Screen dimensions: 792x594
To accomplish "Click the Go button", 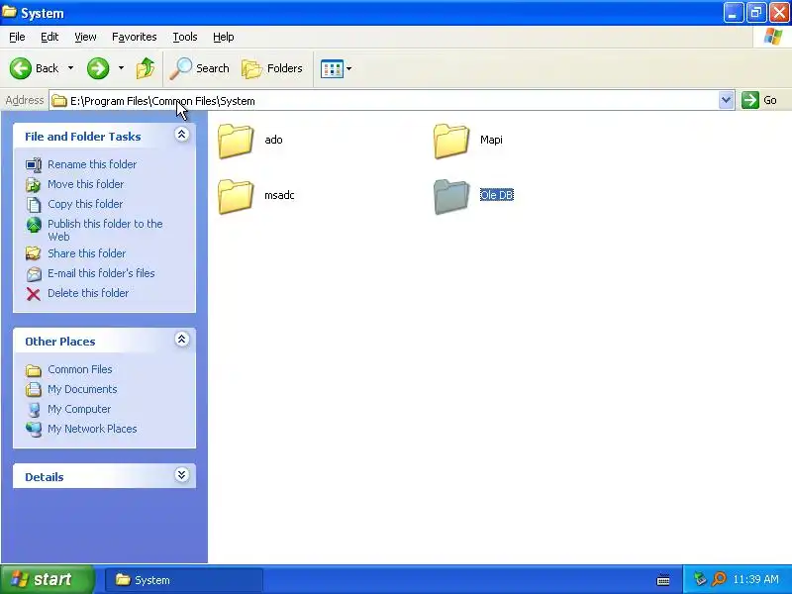I will tap(759, 100).
